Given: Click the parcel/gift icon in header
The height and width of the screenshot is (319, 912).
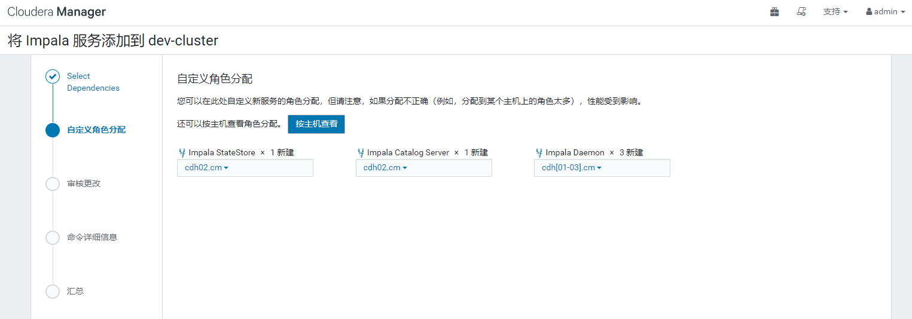Looking at the screenshot, I should (x=774, y=12).
